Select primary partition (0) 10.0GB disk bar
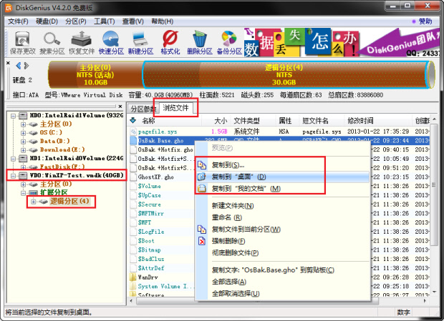This screenshot has width=444, height=321. [x=95, y=75]
